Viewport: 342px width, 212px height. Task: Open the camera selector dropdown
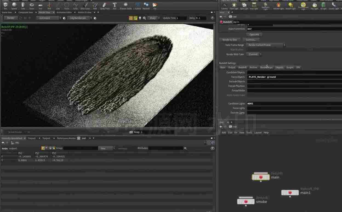(80, 18)
